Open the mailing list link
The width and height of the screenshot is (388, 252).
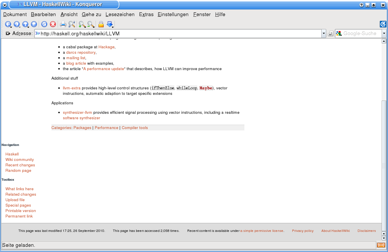click(76, 58)
